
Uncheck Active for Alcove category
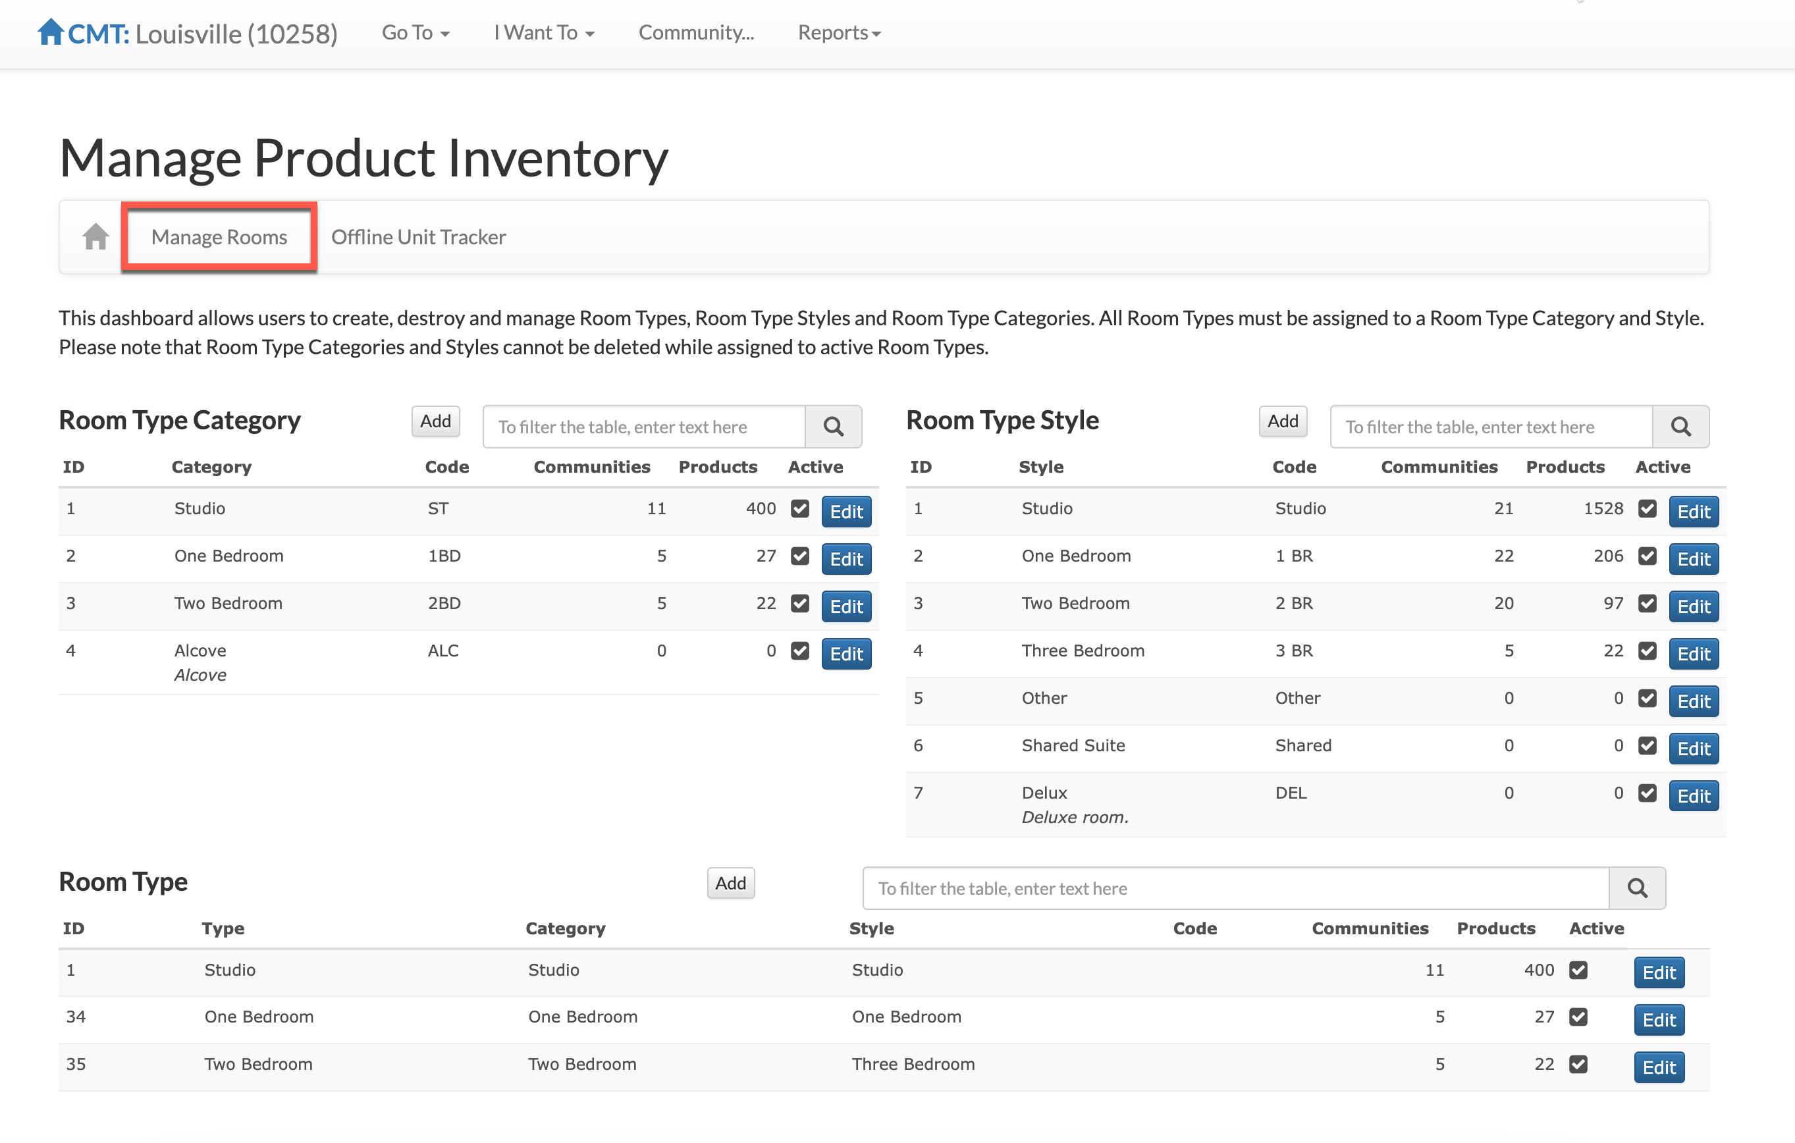click(x=800, y=651)
